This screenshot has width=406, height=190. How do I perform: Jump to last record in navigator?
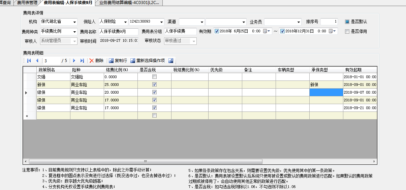point(82,61)
